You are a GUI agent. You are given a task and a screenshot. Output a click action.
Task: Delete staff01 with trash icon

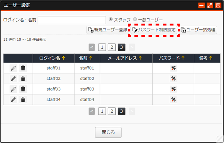[23, 68]
